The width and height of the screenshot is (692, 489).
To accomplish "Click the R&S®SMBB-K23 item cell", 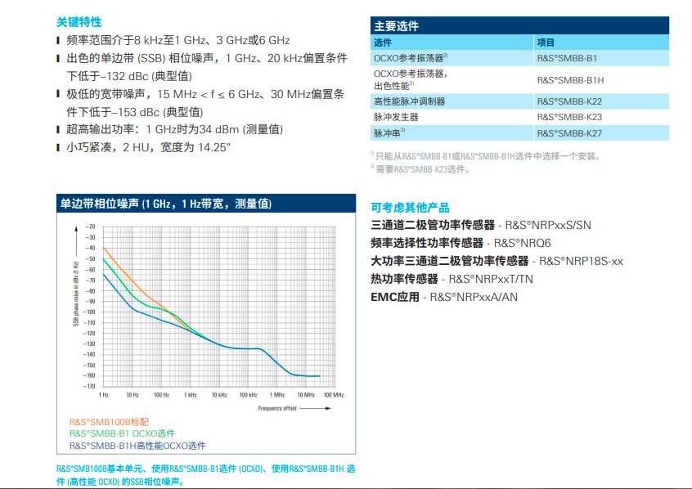I will point(569,117).
